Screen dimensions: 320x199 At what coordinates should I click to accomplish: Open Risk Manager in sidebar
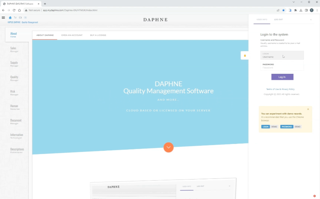click(x=14, y=92)
